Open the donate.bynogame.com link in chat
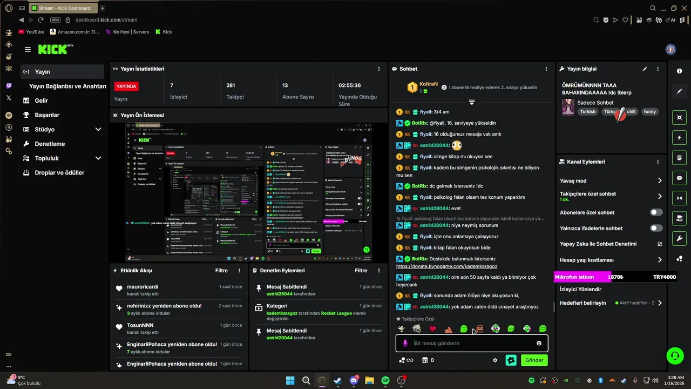Viewport: 691px width, 389px height. [446, 266]
